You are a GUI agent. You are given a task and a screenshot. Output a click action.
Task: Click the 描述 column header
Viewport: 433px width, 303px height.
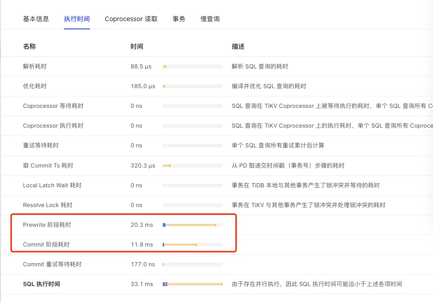coord(238,46)
